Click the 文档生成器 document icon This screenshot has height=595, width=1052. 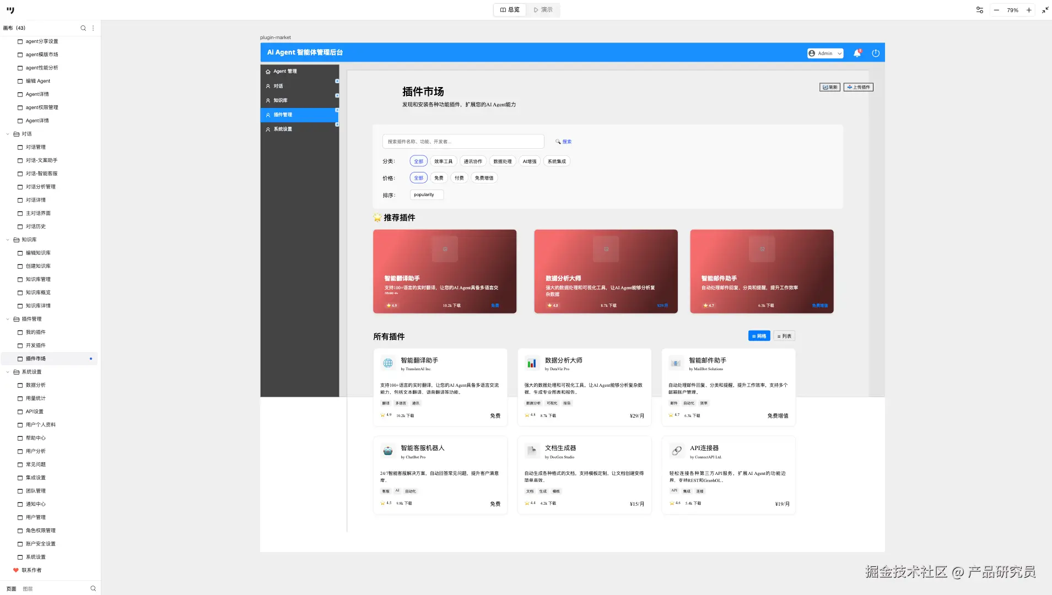[532, 451]
